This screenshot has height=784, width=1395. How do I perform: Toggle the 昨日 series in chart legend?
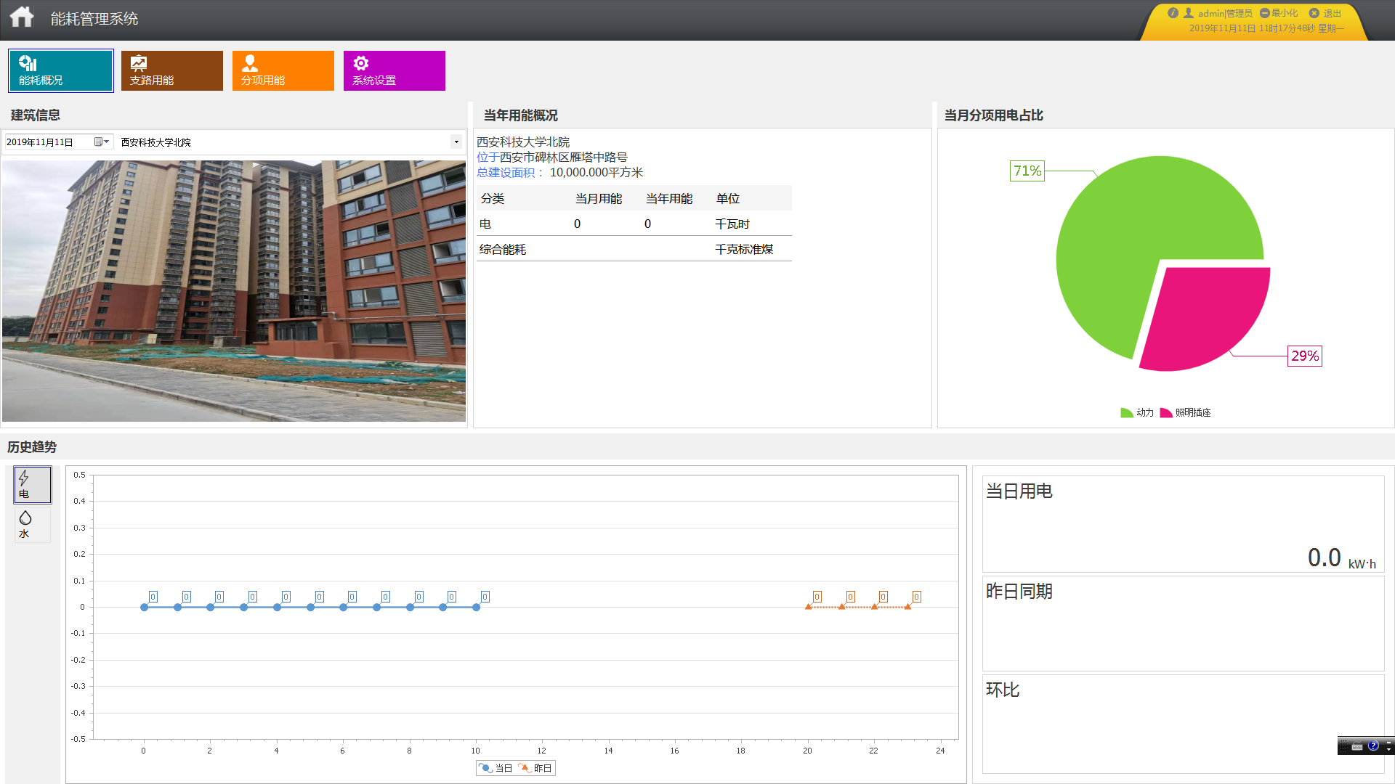pyautogui.click(x=535, y=768)
